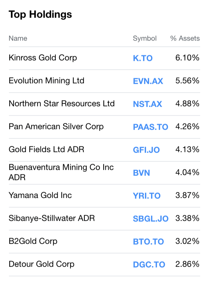
Task: Open the DGC.TO symbol link
Action: [149, 265]
